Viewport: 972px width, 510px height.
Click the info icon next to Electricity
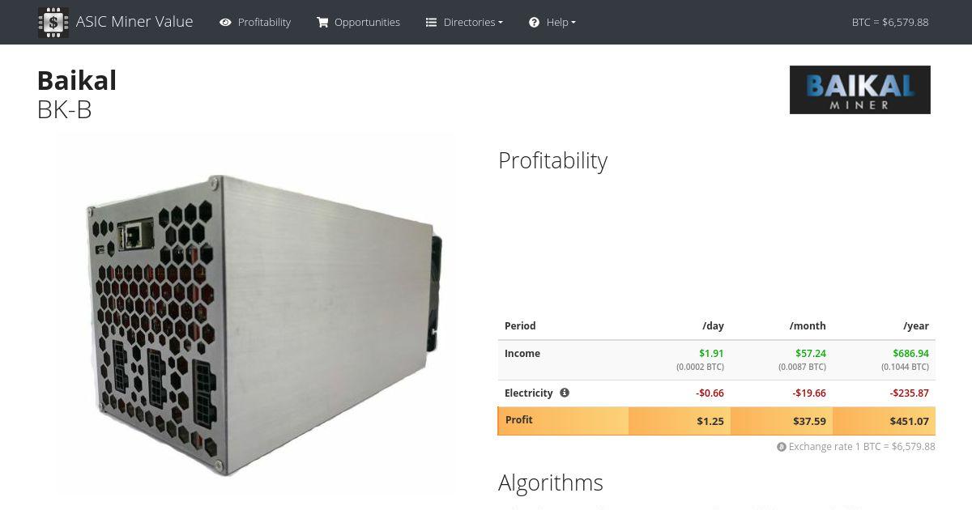pos(565,393)
